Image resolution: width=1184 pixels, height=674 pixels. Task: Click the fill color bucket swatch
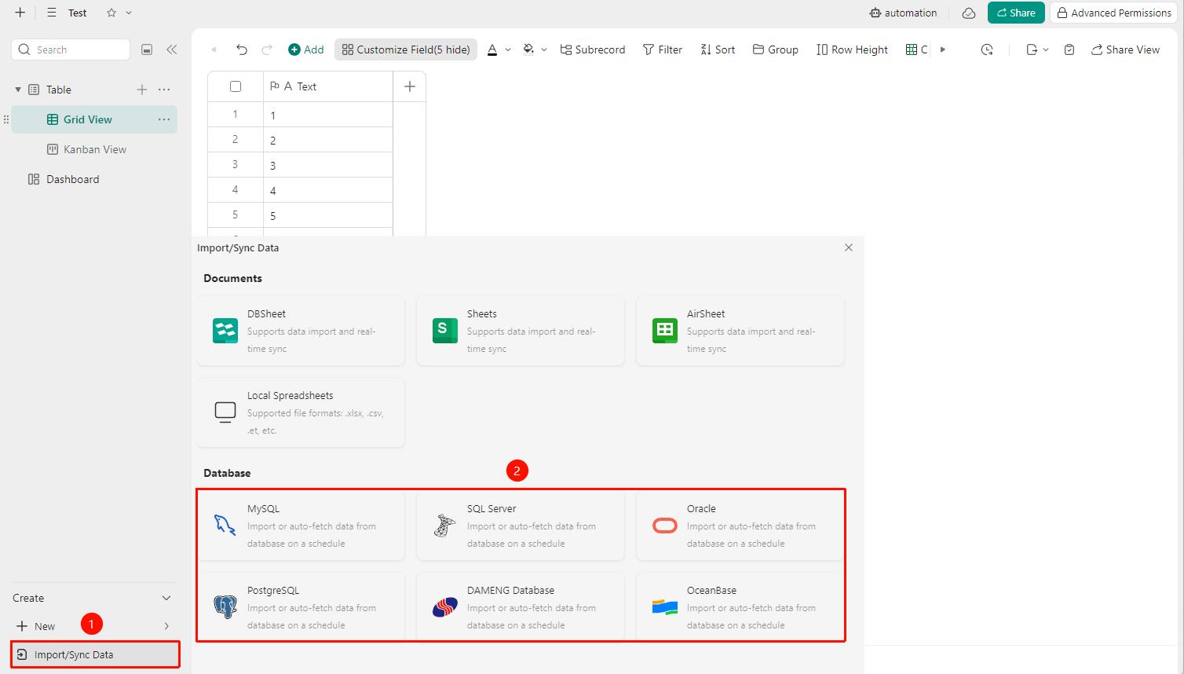coord(528,49)
